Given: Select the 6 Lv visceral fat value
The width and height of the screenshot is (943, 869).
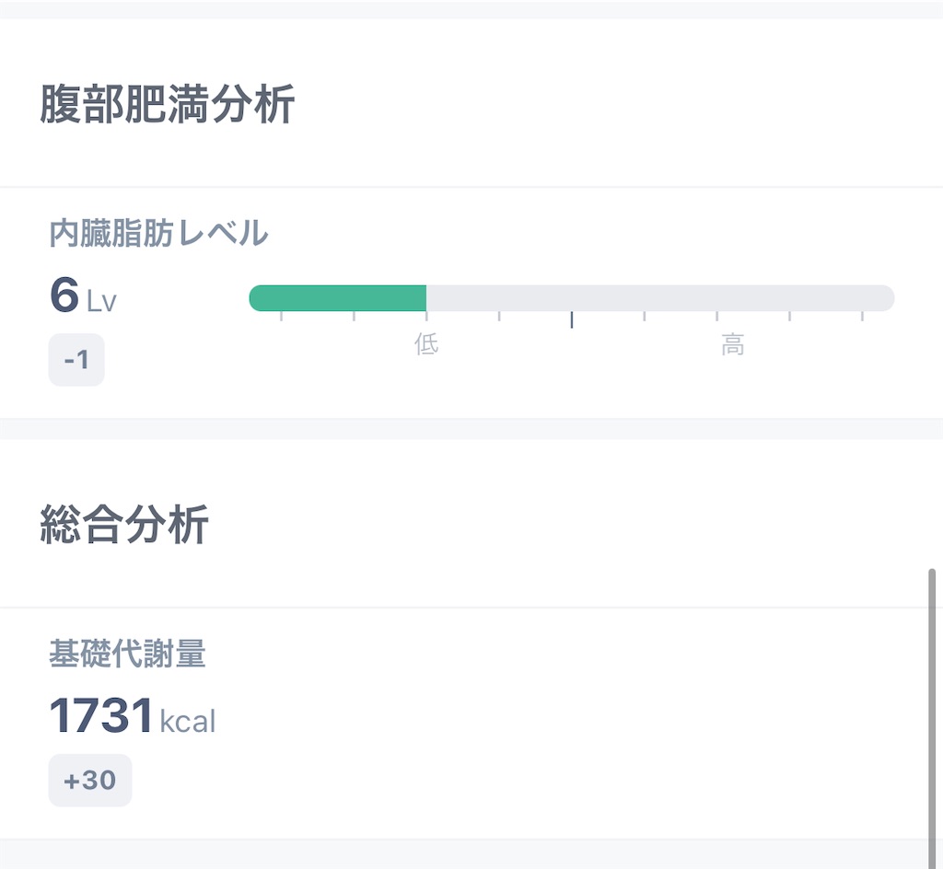Looking at the screenshot, I should click(x=83, y=295).
